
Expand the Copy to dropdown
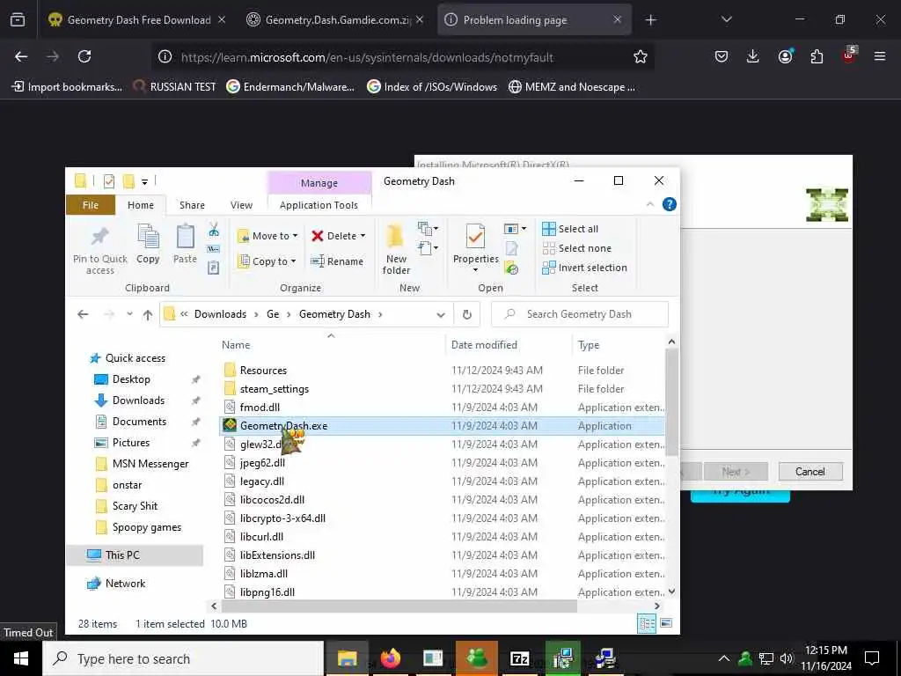pyautogui.click(x=293, y=261)
